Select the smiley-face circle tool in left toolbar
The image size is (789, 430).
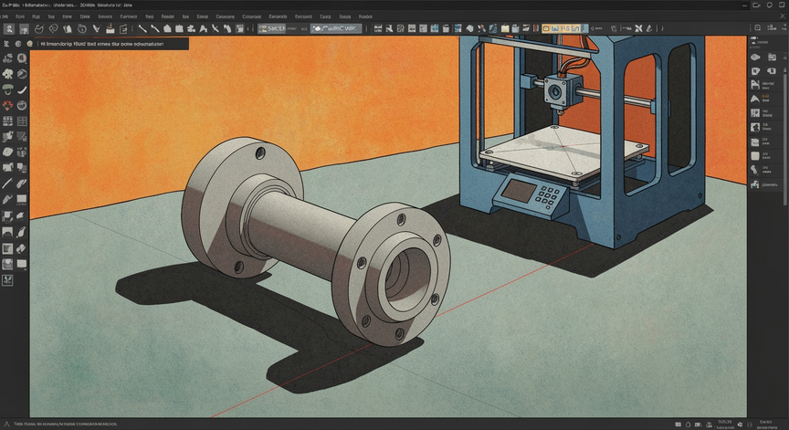22,105
